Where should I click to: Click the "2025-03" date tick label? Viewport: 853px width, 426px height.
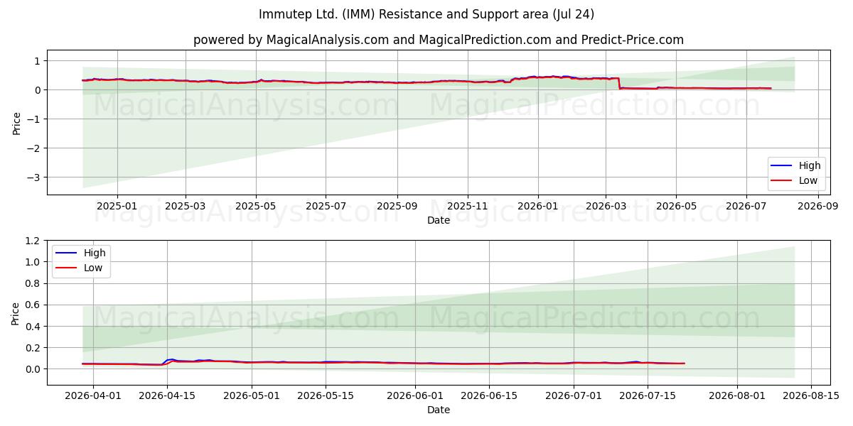tap(186, 206)
